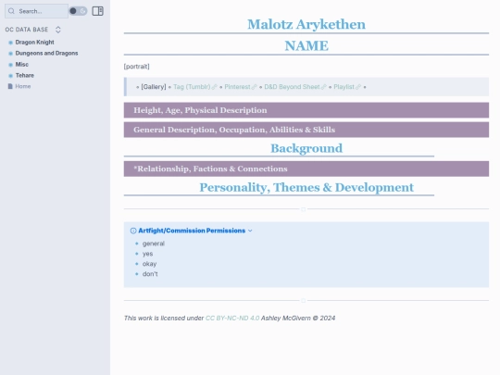Click Personality, Themes & Development heading
500x375 pixels.
[306, 187]
